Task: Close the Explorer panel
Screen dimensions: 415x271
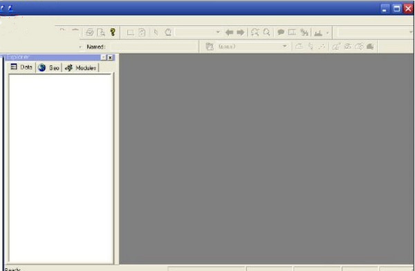Action: pos(111,57)
